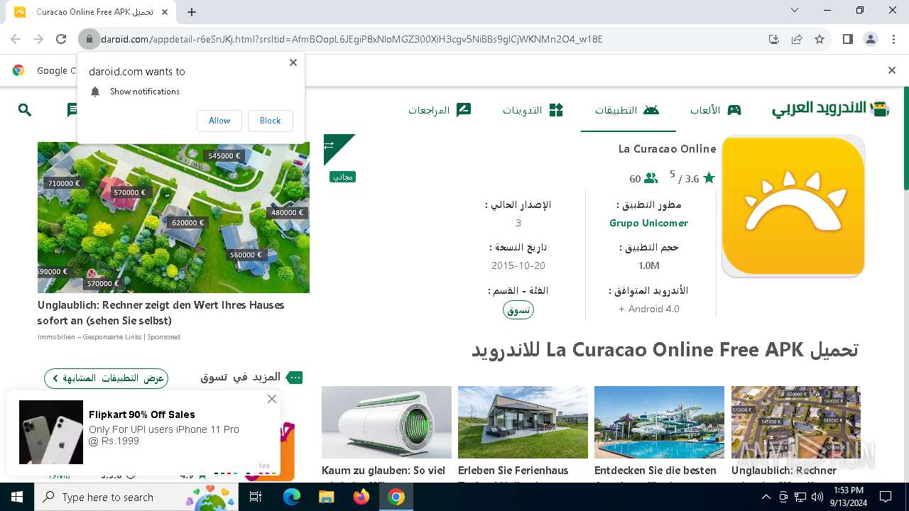
Task: Click the address bar URL
Action: point(352,39)
